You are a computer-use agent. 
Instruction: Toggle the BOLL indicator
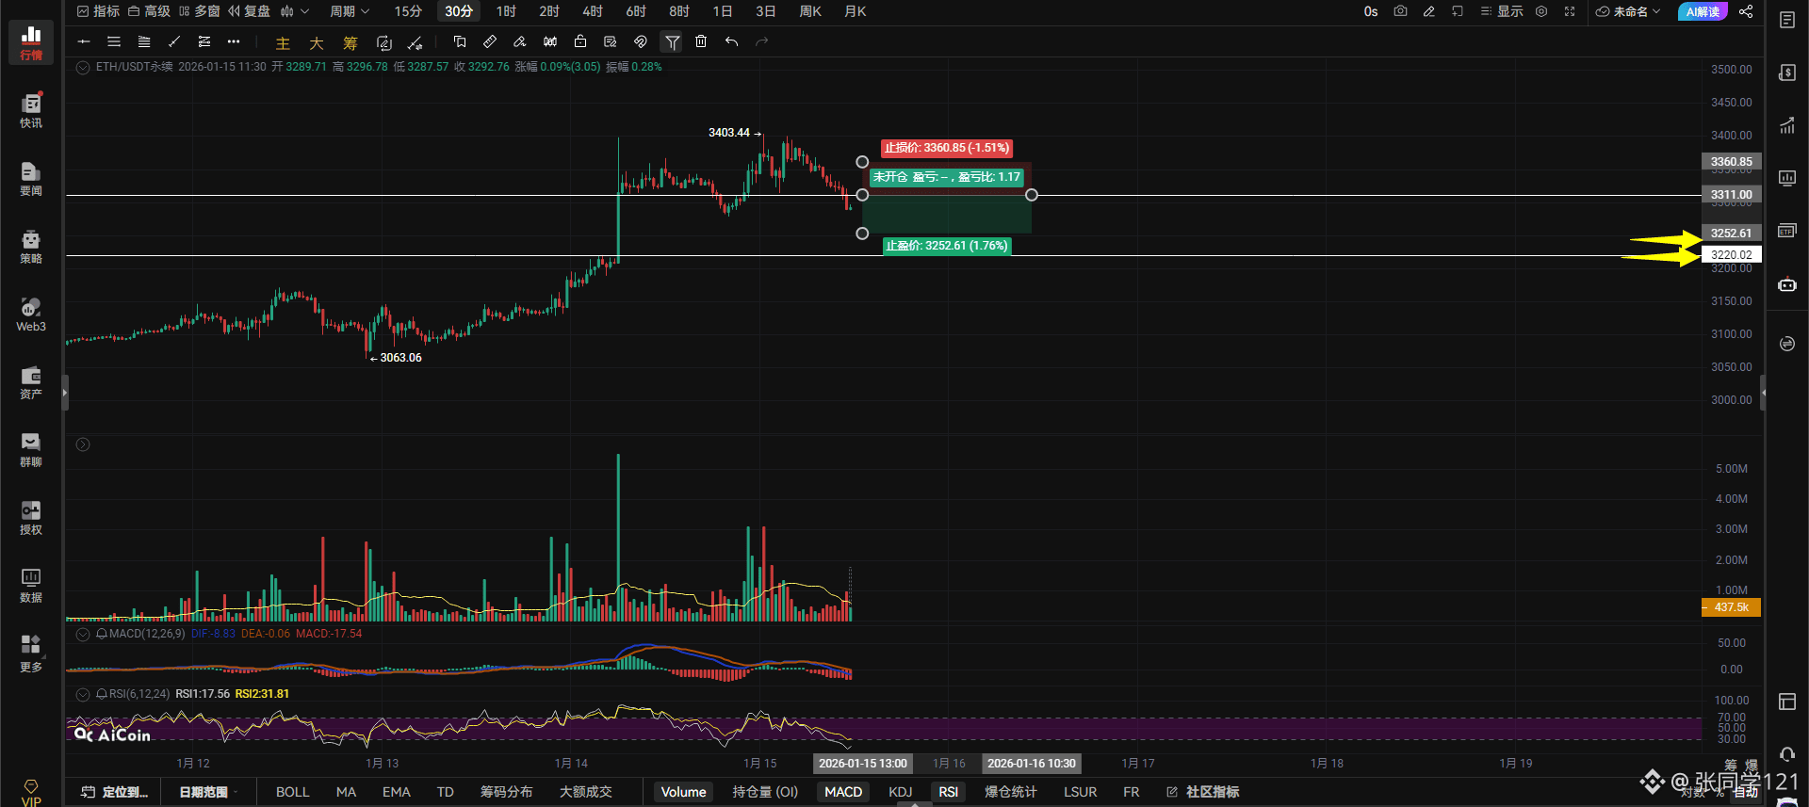[x=293, y=792]
